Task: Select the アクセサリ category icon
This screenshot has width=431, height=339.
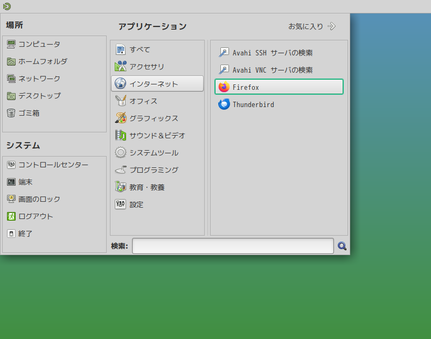Action: coord(120,66)
